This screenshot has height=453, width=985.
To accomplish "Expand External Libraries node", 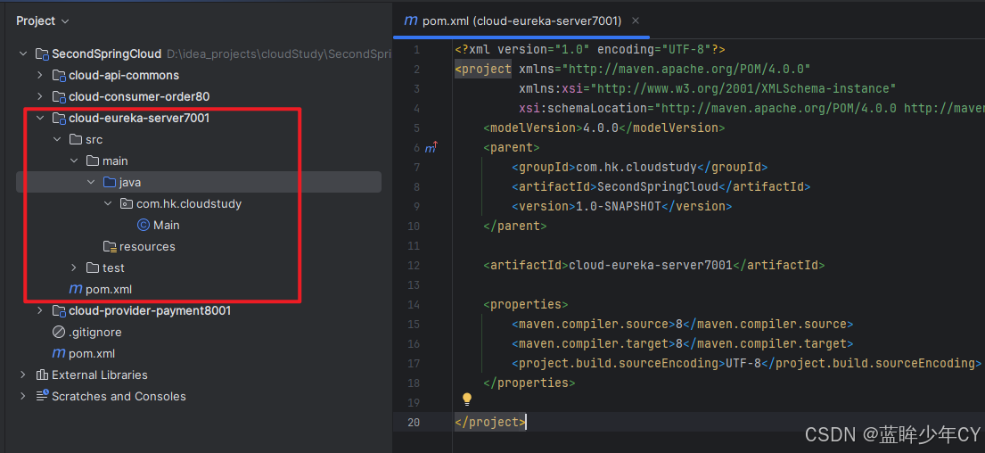I will tap(23, 375).
